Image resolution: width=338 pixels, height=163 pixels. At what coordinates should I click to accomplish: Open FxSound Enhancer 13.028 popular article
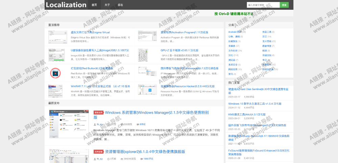(259, 152)
